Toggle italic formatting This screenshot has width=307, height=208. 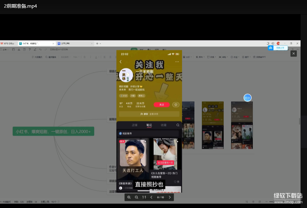(90, 57)
